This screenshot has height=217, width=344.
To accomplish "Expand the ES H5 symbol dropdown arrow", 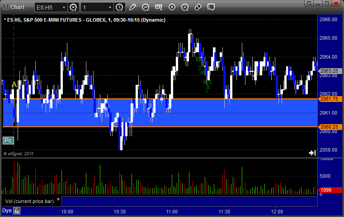I will tap(64, 8).
